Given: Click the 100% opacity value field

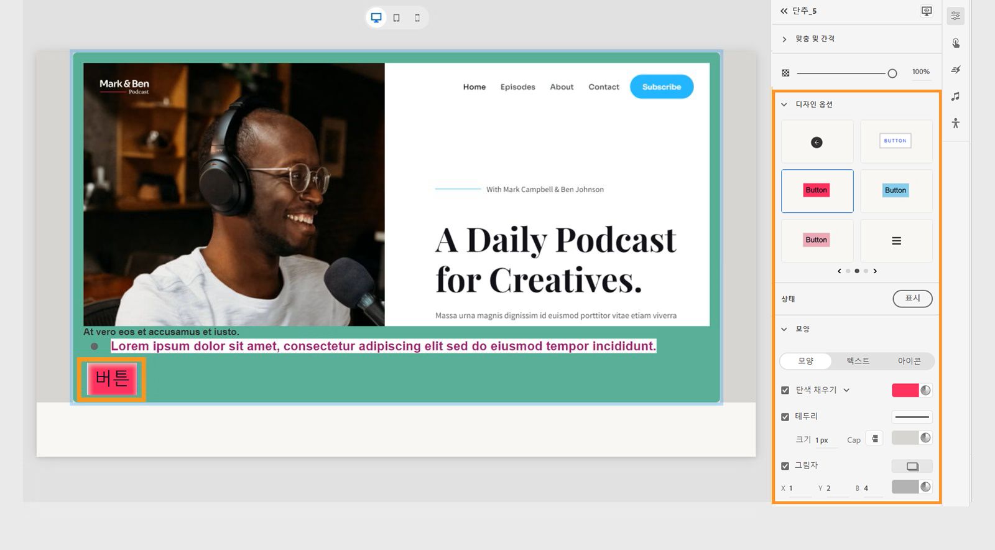Looking at the screenshot, I should pyautogui.click(x=921, y=72).
